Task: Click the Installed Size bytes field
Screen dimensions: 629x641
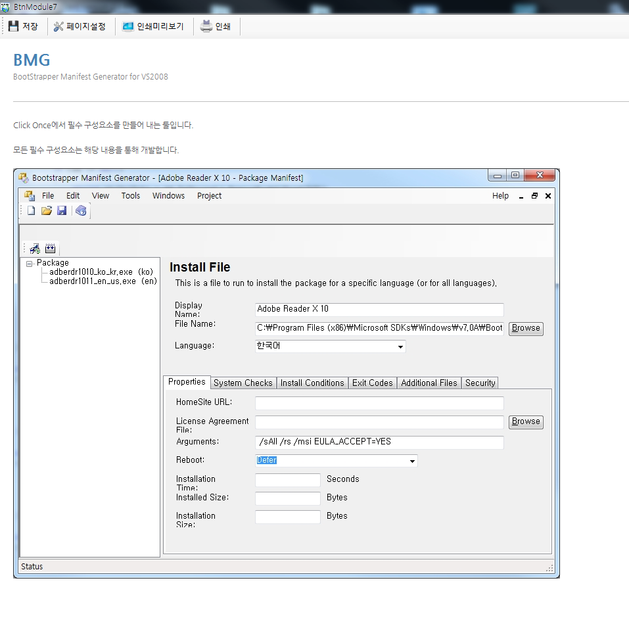Action: [288, 498]
